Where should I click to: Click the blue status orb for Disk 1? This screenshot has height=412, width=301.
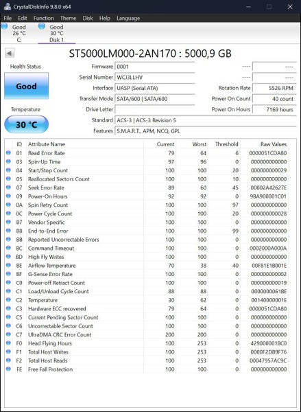[42, 26]
